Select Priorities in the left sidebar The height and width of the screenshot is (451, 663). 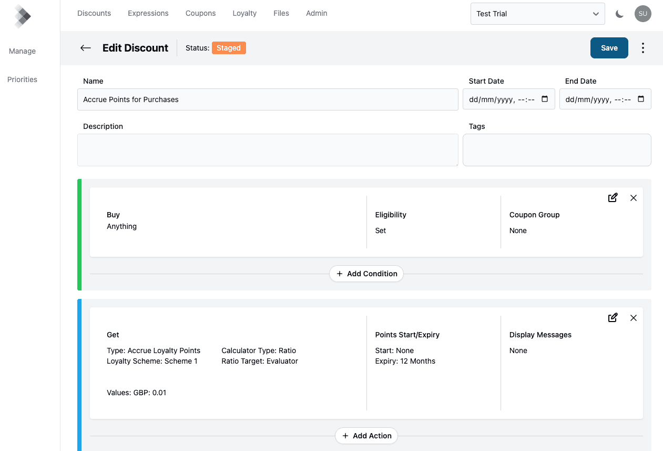pos(22,79)
